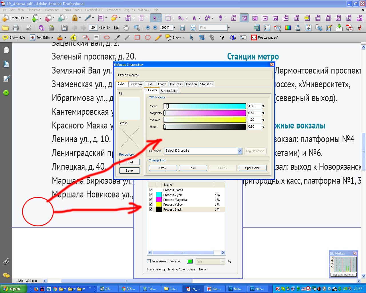Click the Cyan percentage value field
Screen dimensions: 366x293
click(254, 106)
